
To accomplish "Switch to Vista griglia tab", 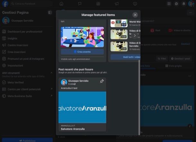I will [174, 66].
